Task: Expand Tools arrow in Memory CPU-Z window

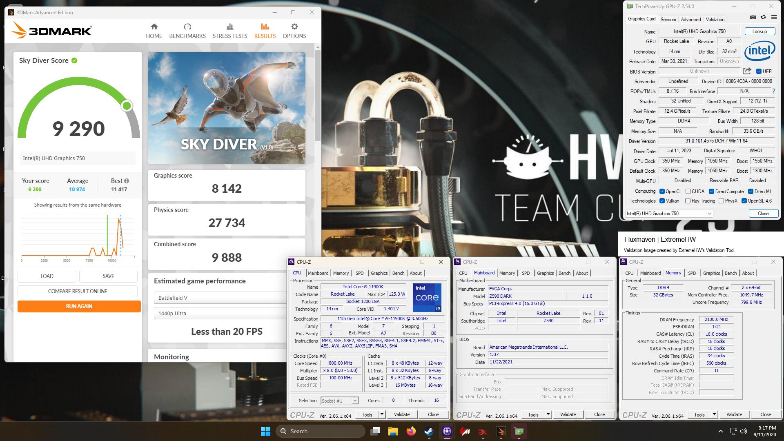Action: coord(714,414)
